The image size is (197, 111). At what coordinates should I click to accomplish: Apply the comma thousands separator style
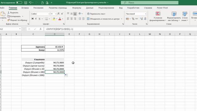(137, 19)
